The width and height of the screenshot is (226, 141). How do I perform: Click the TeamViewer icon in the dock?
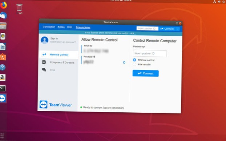click(3, 98)
